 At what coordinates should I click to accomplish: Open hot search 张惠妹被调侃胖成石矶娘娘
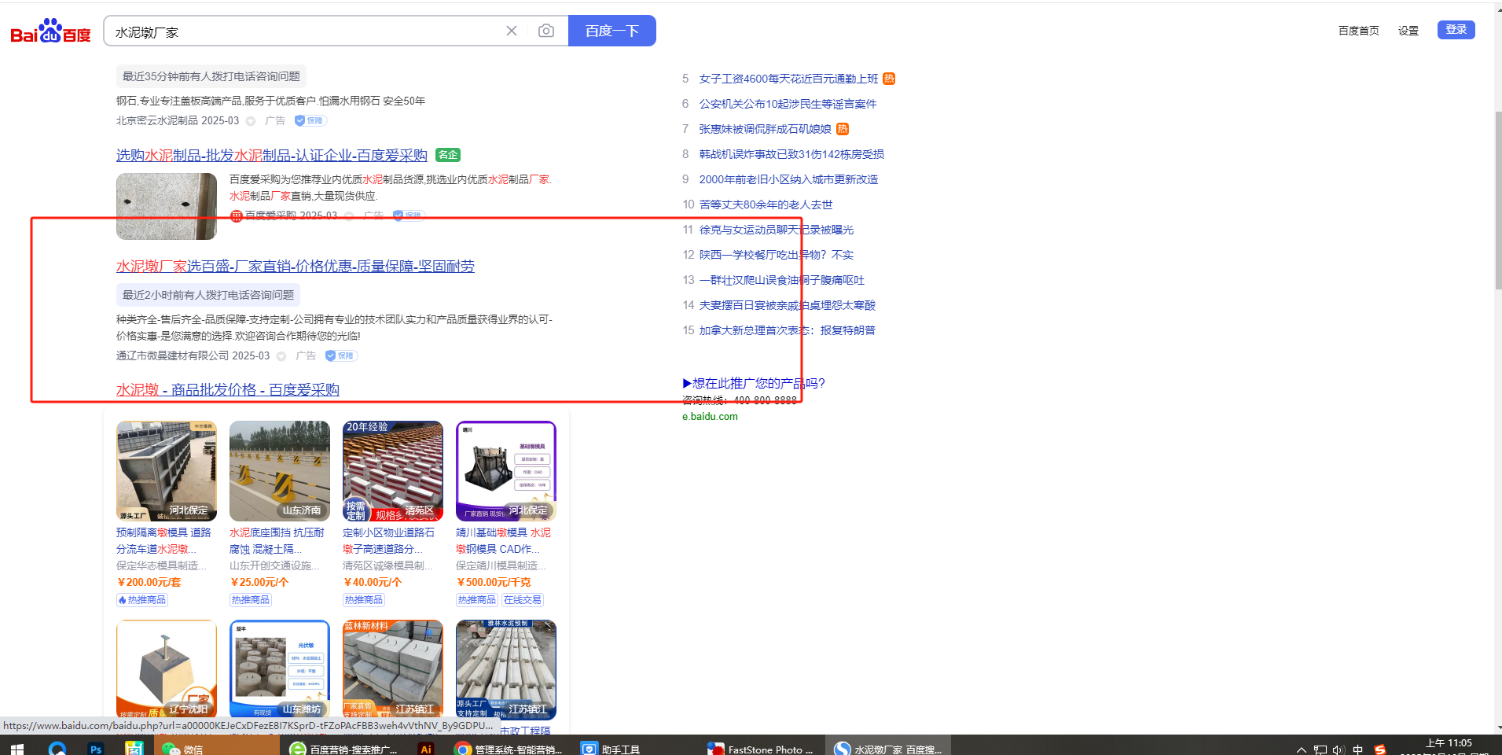point(766,129)
